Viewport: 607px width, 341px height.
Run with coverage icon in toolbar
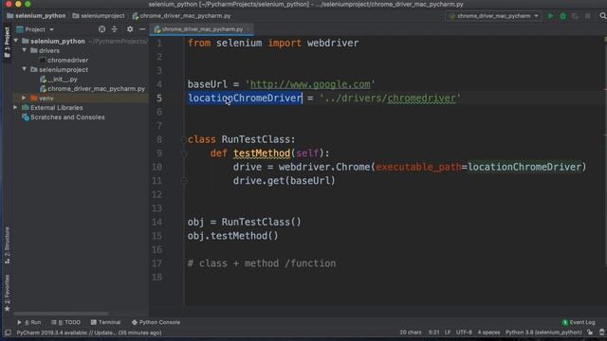coord(576,16)
